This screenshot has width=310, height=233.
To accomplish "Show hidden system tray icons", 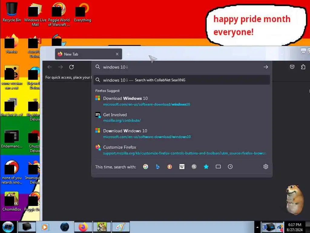I will coord(257,227).
